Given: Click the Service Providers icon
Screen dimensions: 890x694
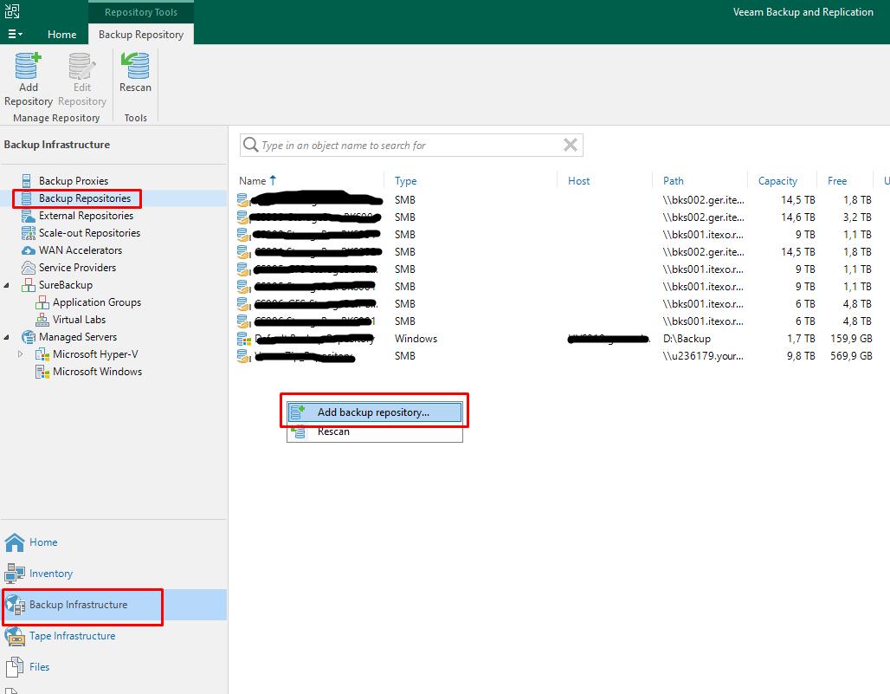Looking at the screenshot, I should (28, 268).
